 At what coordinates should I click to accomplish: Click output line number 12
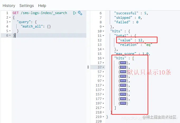tap(100, 40)
